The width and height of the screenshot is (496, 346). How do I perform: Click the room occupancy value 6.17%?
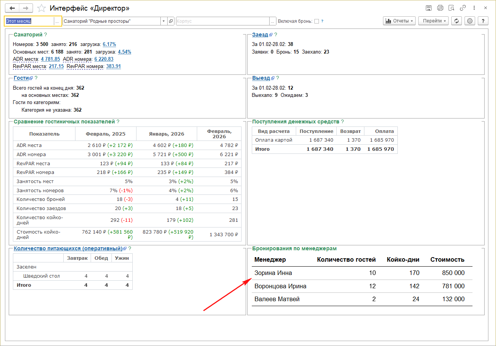109,44
